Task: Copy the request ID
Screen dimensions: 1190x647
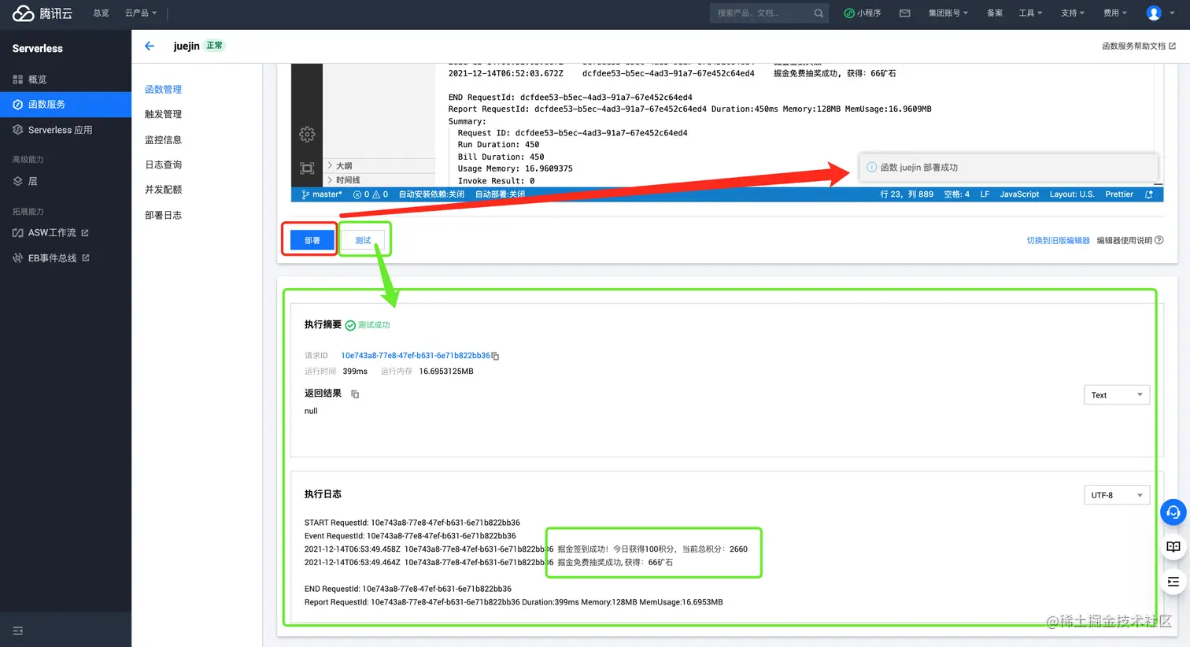Action: tap(495, 357)
